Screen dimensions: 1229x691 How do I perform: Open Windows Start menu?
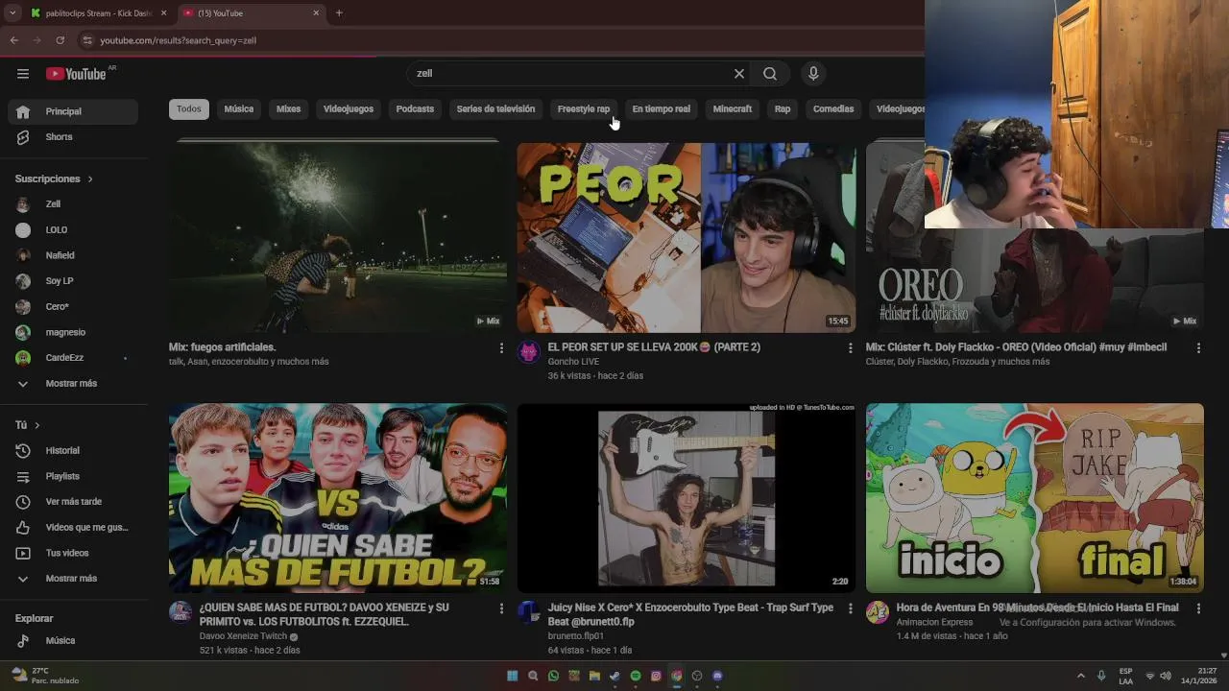512,676
